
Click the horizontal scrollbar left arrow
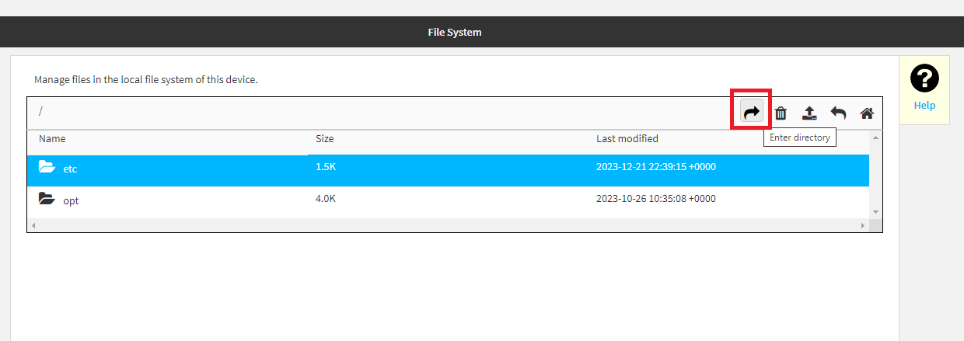[33, 225]
